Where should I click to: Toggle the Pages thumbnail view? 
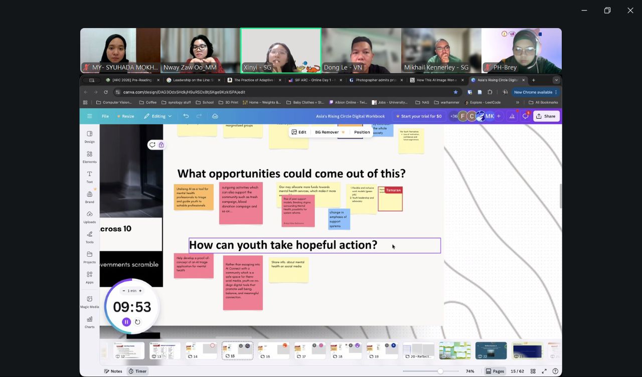[495, 371]
